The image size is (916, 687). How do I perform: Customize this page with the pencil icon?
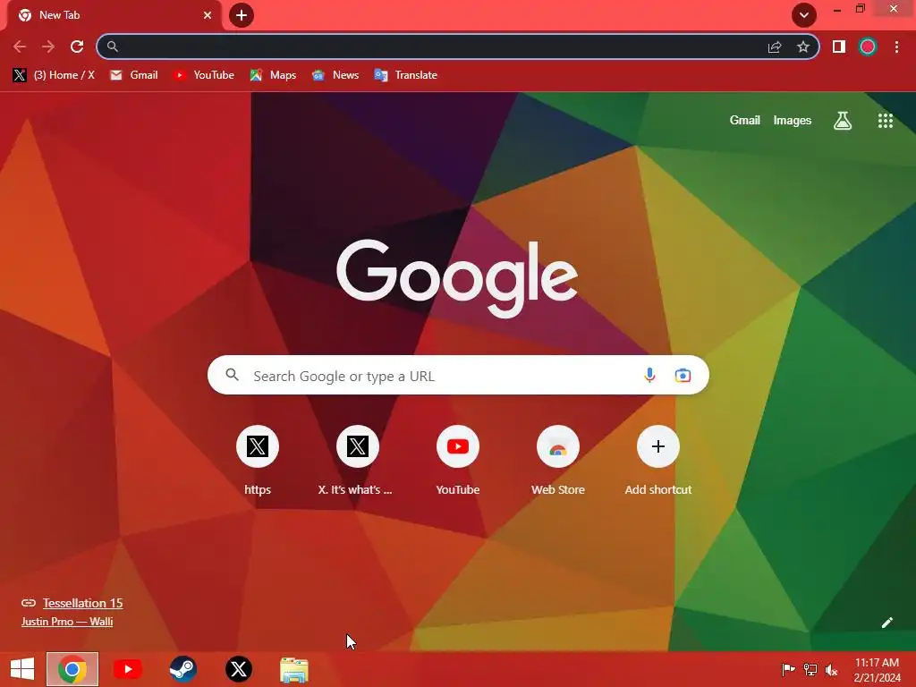click(886, 623)
